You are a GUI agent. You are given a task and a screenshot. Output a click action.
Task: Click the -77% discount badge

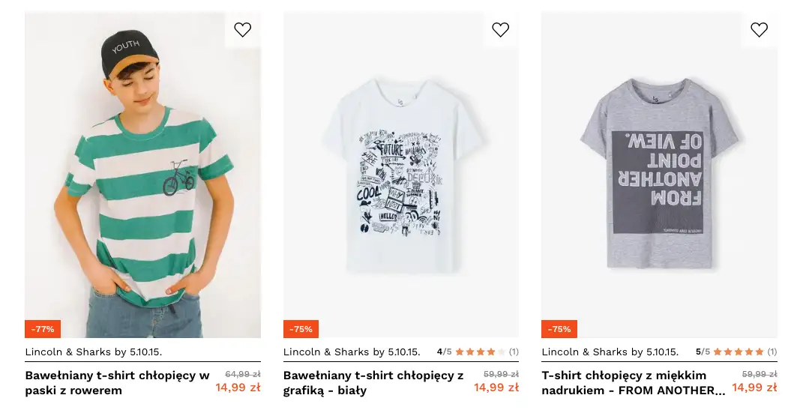[x=43, y=329]
